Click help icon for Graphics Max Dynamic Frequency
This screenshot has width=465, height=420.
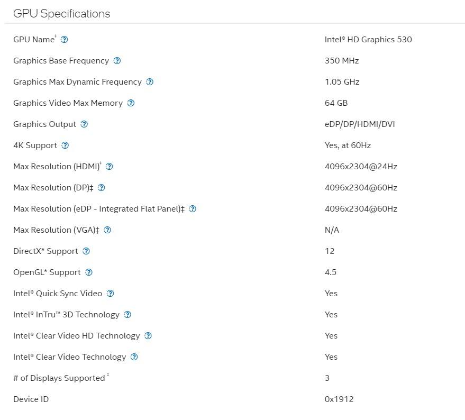(150, 82)
